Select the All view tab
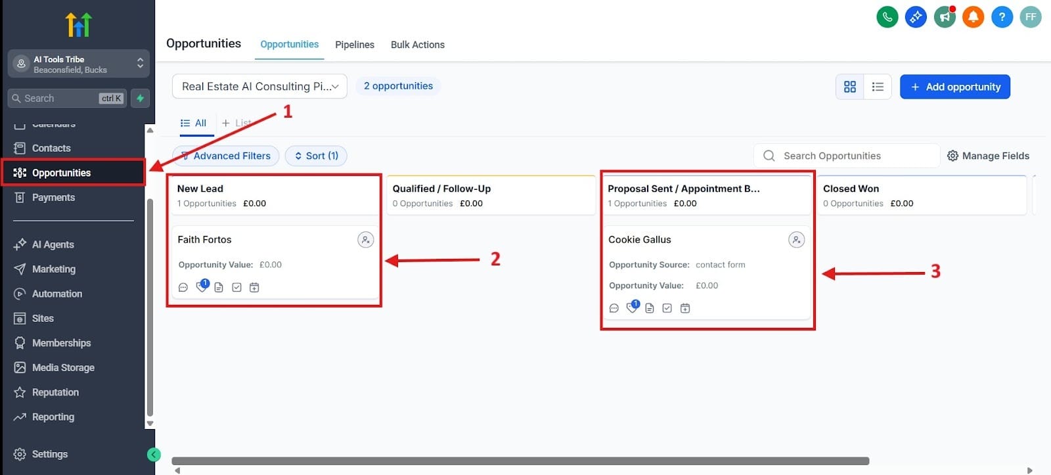This screenshot has width=1051, height=475. (x=194, y=124)
